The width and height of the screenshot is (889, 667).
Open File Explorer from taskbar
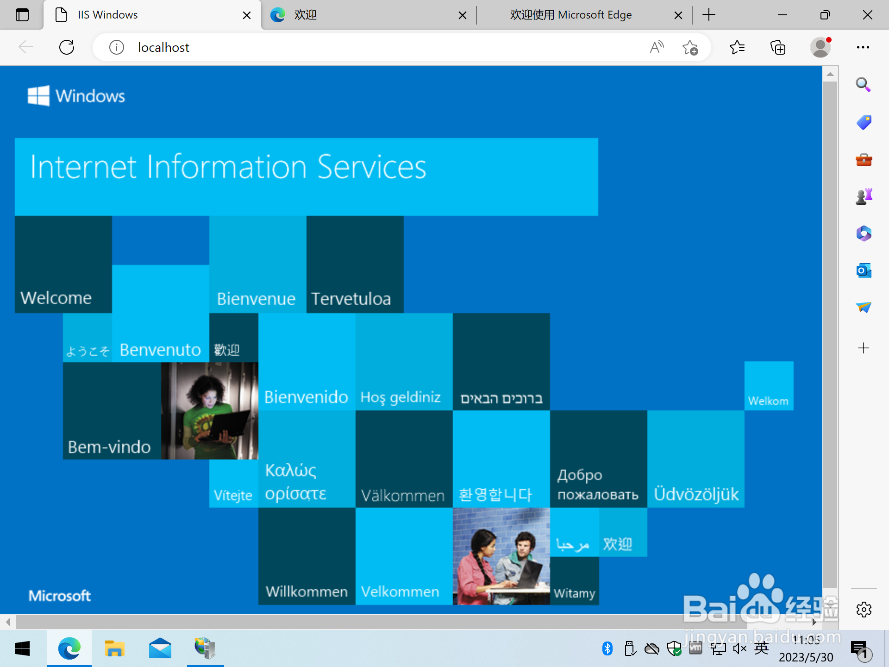(114, 648)
